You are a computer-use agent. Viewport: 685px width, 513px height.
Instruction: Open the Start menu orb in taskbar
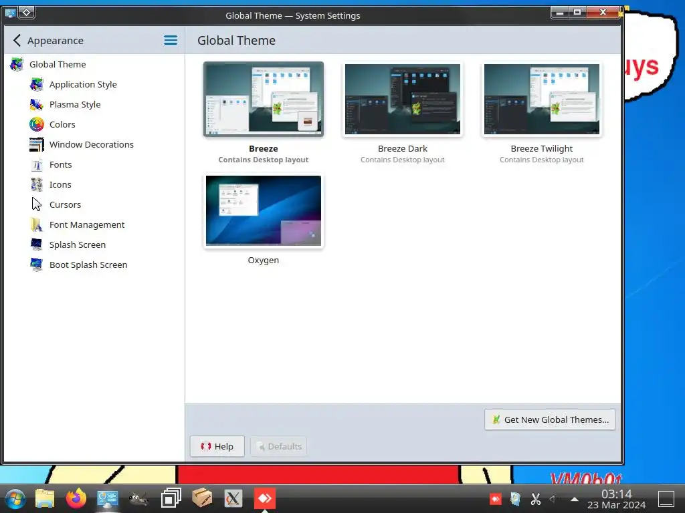pyautogui.click(x=15, y=498)
